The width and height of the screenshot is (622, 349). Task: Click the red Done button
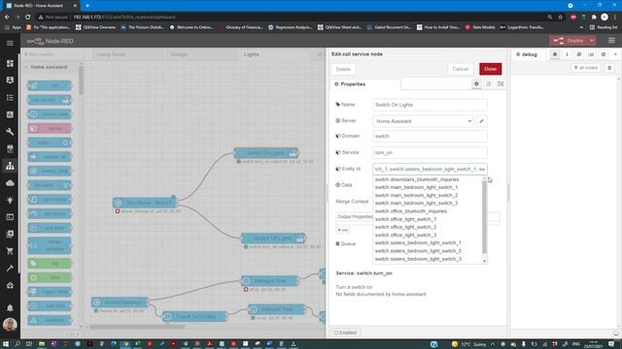pos(490,69)
